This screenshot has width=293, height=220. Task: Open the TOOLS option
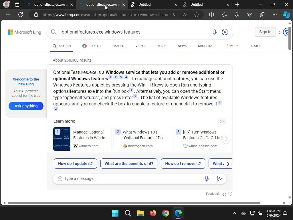tap(256, 46)
